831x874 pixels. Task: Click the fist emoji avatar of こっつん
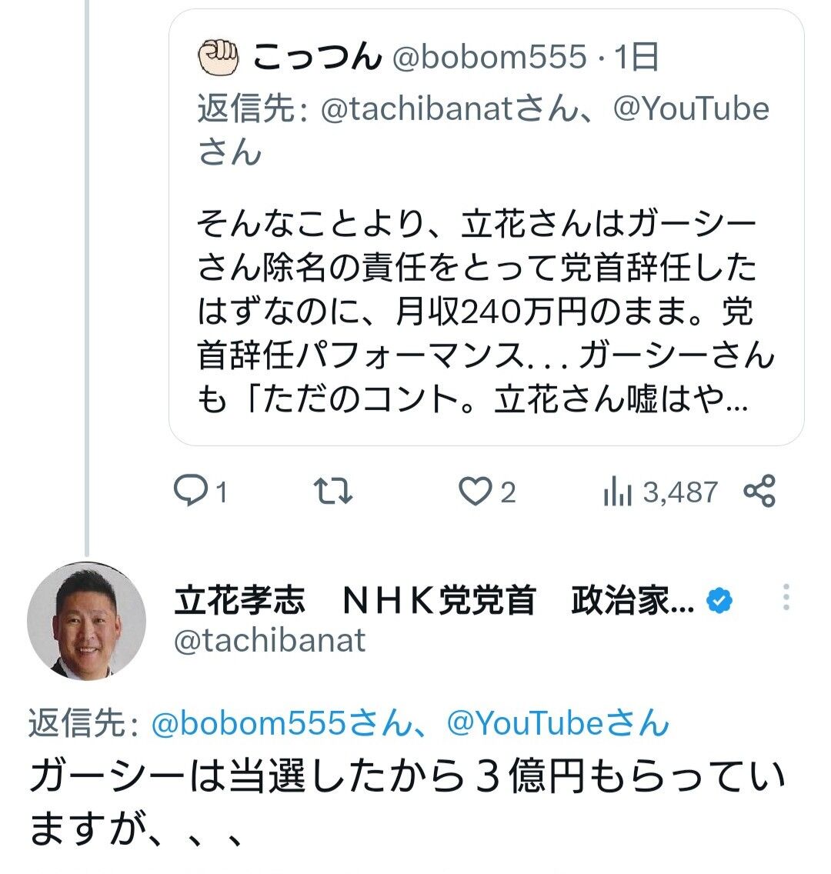tap(215, 58)
